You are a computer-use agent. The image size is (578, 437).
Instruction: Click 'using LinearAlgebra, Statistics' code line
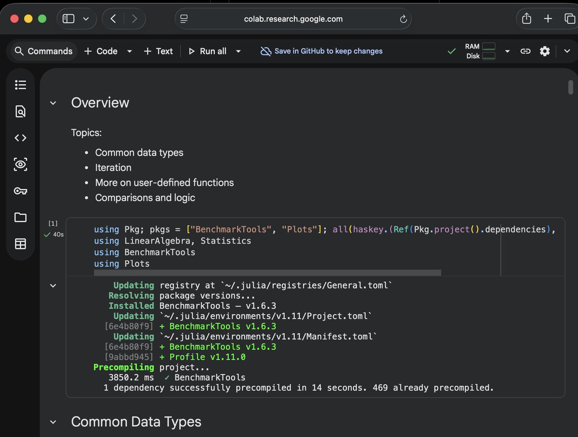172,241
